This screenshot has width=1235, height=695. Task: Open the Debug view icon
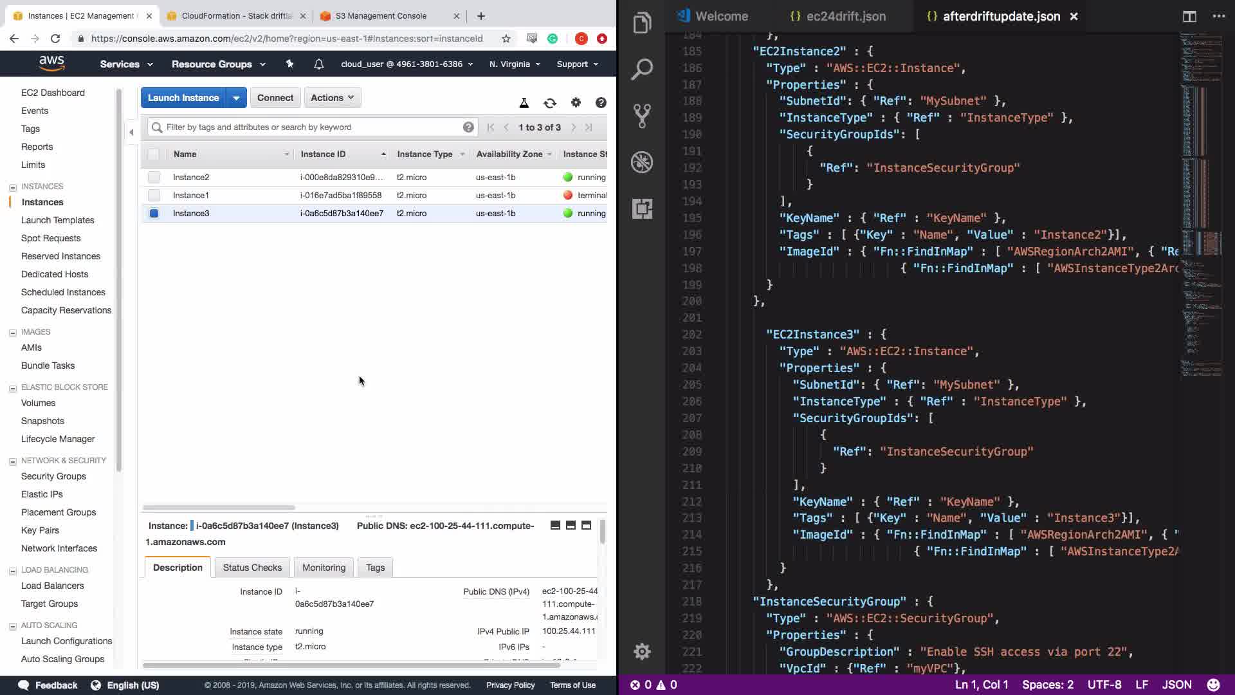(642, 162)
